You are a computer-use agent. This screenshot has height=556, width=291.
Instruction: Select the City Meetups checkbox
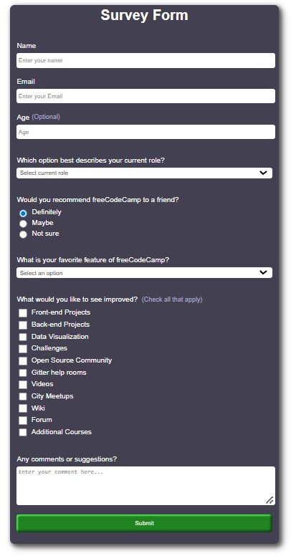(x=23, y=396)
